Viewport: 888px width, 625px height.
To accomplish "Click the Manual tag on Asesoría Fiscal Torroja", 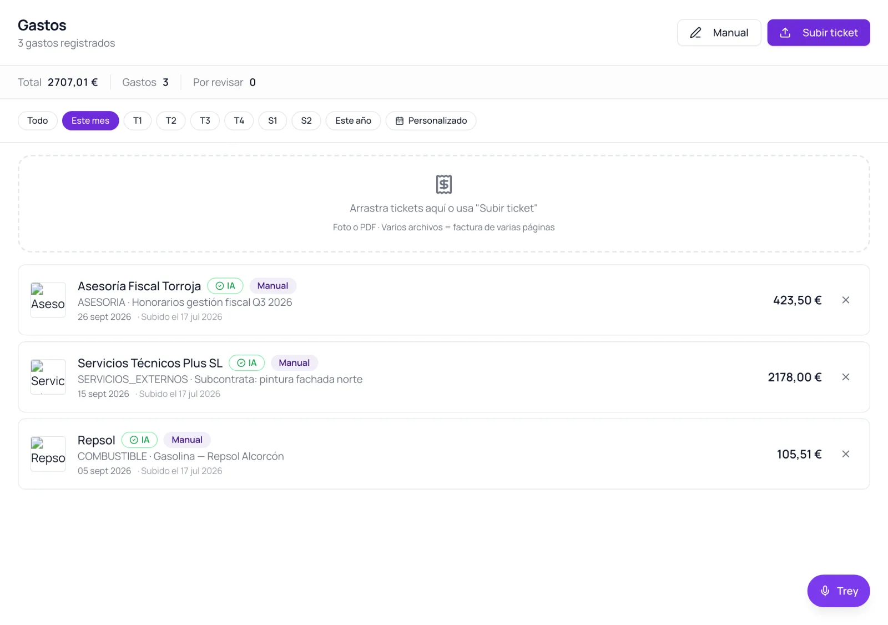I will click(273, 286).
